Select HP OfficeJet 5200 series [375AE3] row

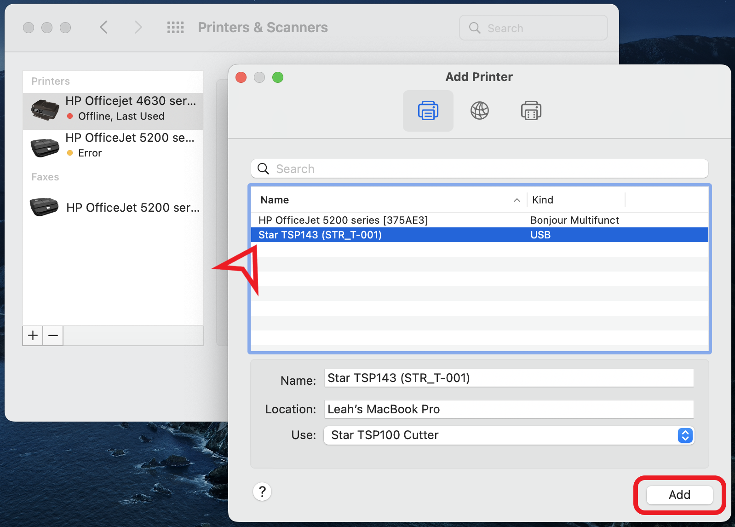480,220
